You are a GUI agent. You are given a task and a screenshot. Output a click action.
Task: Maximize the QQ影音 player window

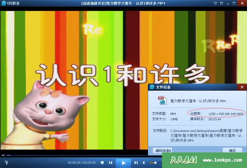(x=234, y=3)
